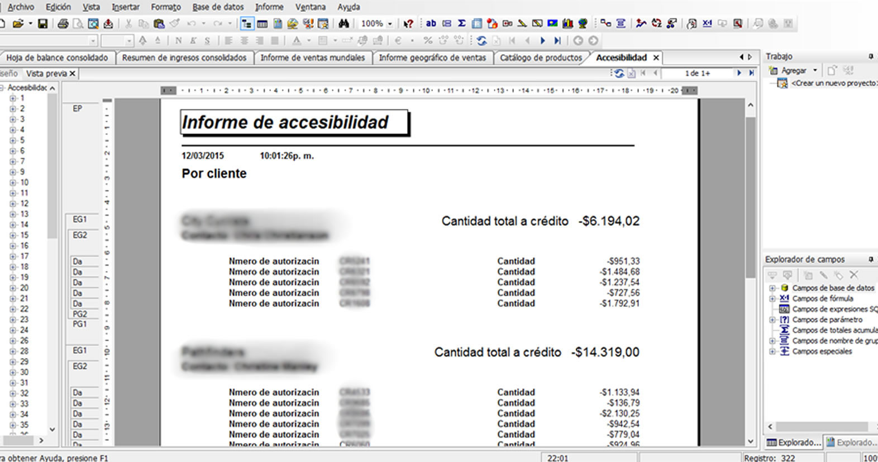This screenshot has width=878, height=462.
Task: Expand Campos de fórmula tree node
Action: click(x=772, y=299)
